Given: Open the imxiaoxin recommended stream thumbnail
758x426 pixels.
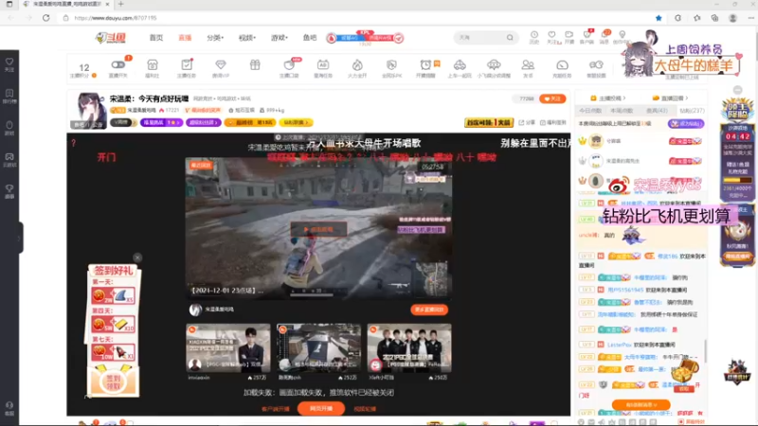Looking at the screenshot, I should pos(227,347).
